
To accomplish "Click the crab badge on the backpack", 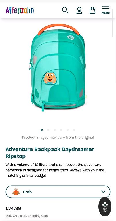I will pyautogui.click(x=49, y=79).
